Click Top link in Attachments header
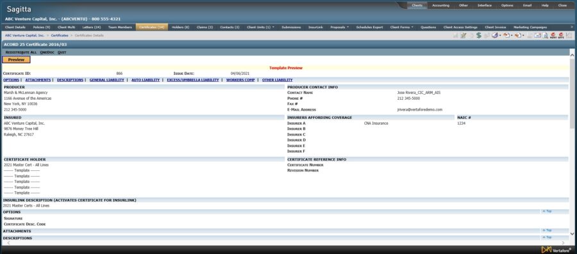 (x=547, y=230)
